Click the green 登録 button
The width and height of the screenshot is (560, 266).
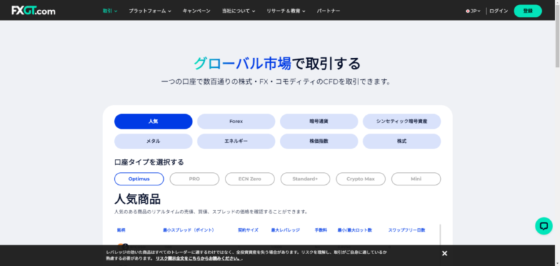coord(528,11)
